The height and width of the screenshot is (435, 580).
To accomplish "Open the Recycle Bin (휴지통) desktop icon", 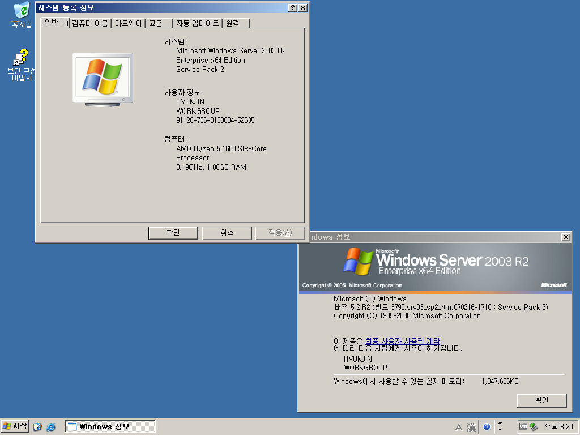I will click(x=22, y=15).
